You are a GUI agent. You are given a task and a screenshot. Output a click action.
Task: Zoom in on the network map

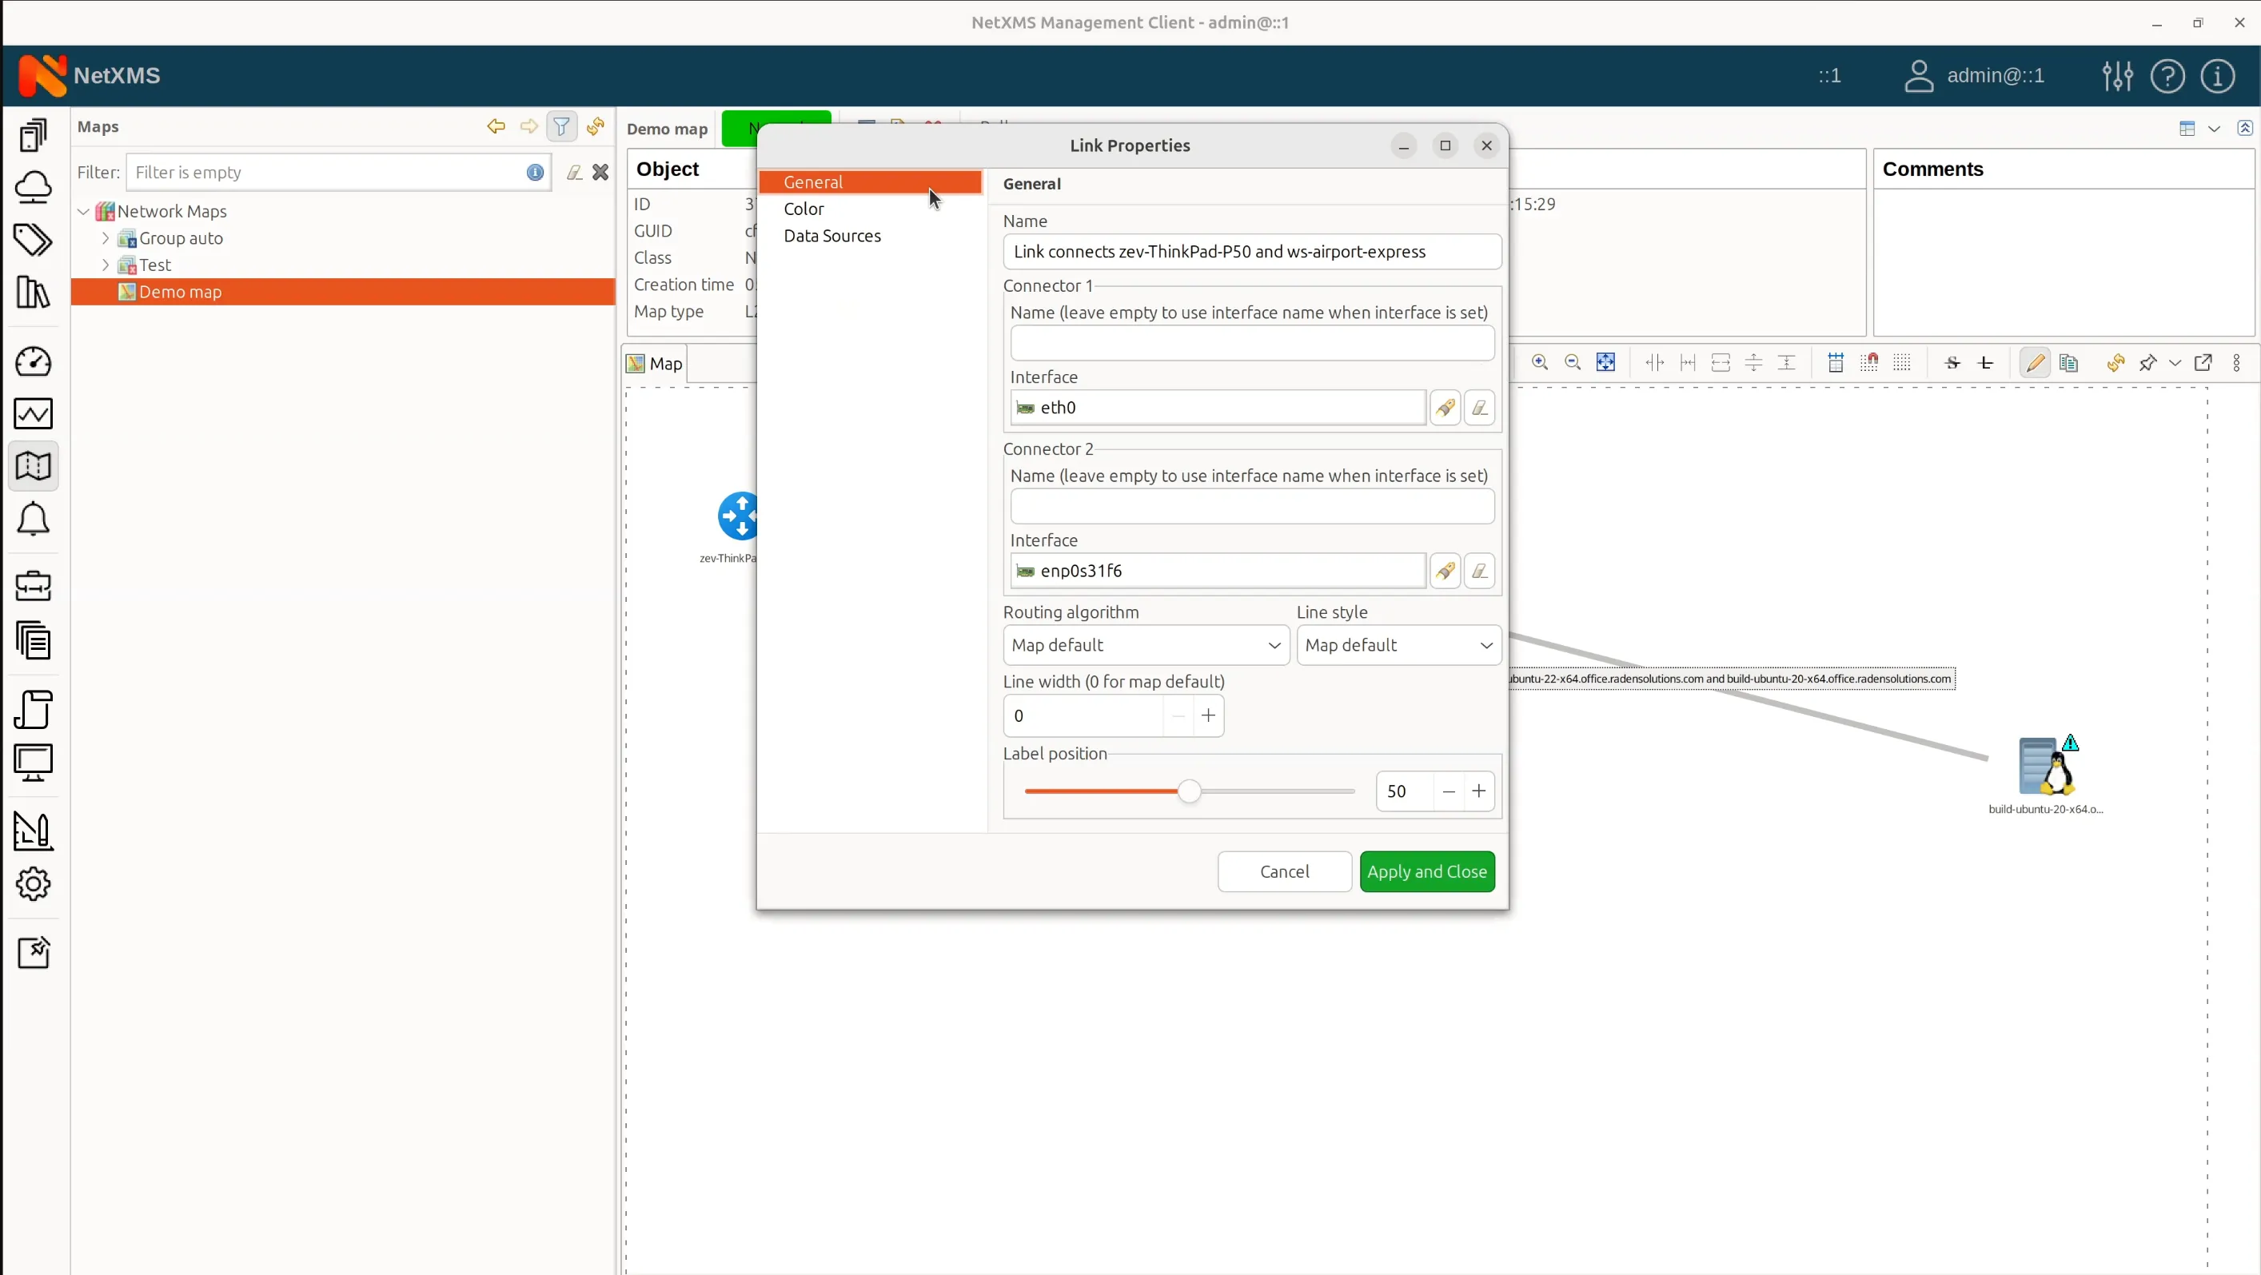tap(1540, 361)
